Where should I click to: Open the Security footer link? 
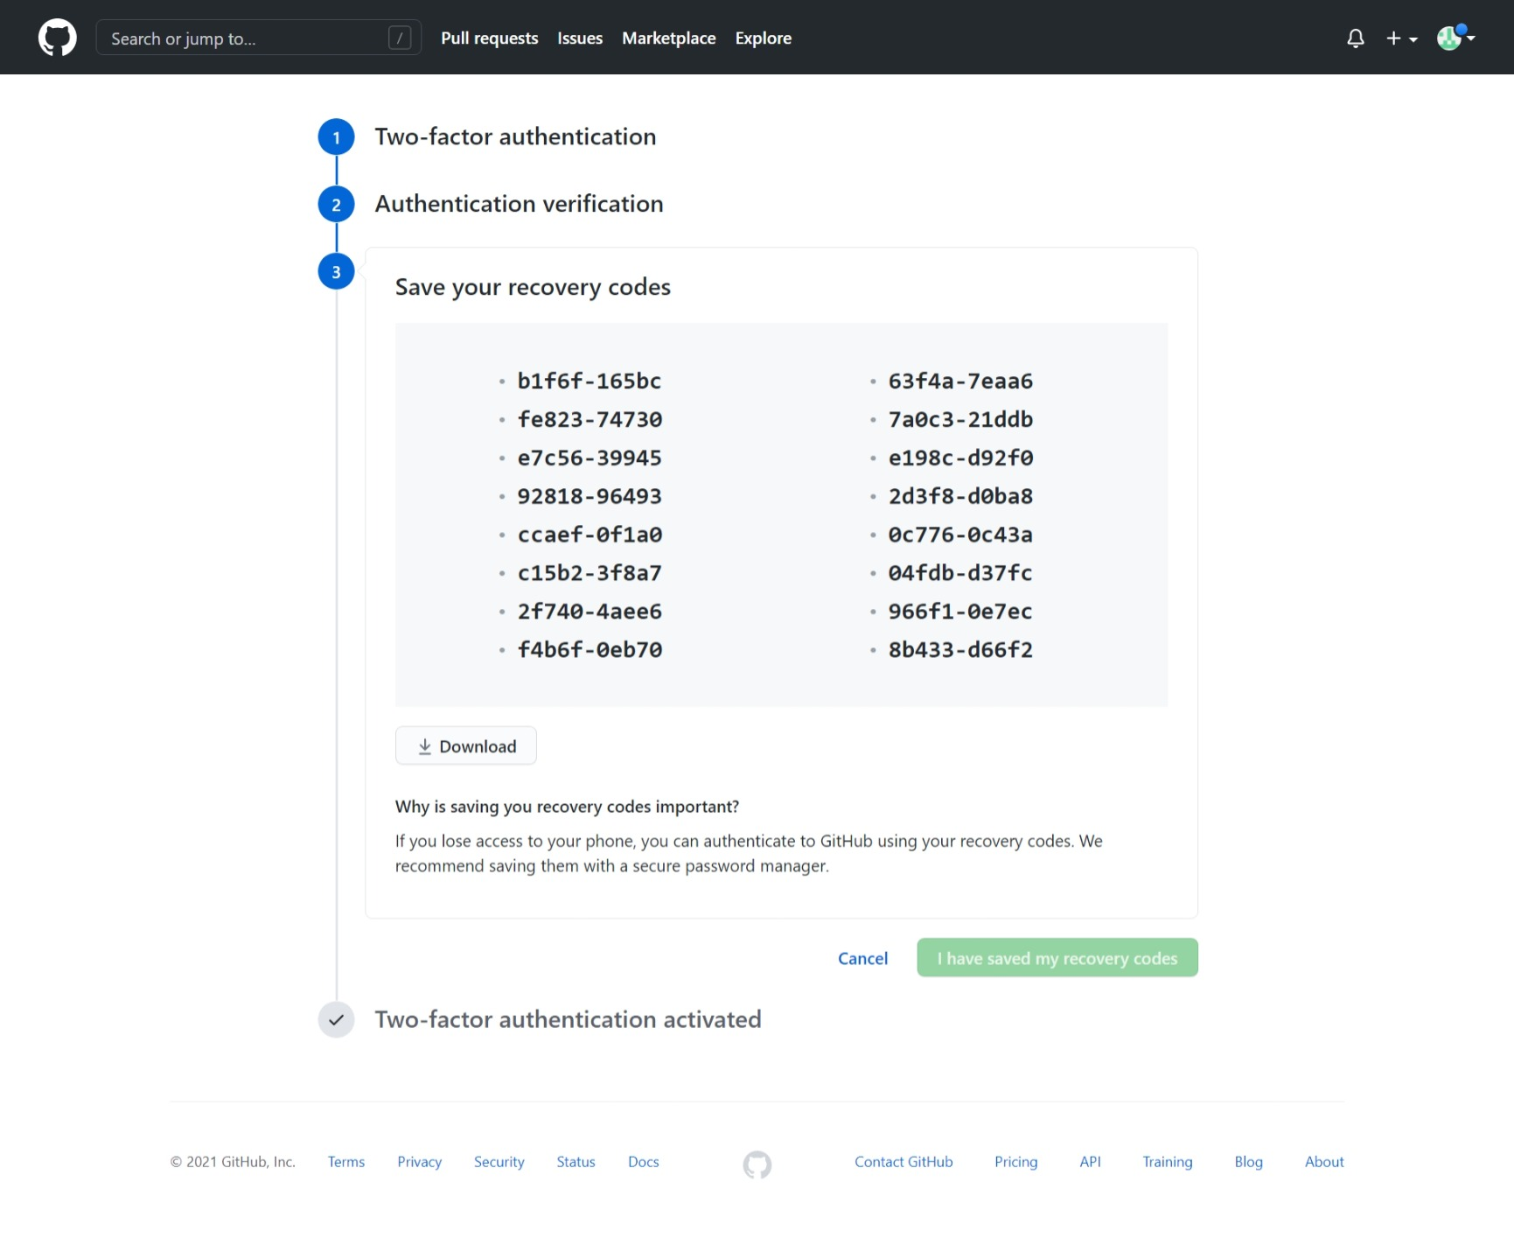[x=499, y=1162]
